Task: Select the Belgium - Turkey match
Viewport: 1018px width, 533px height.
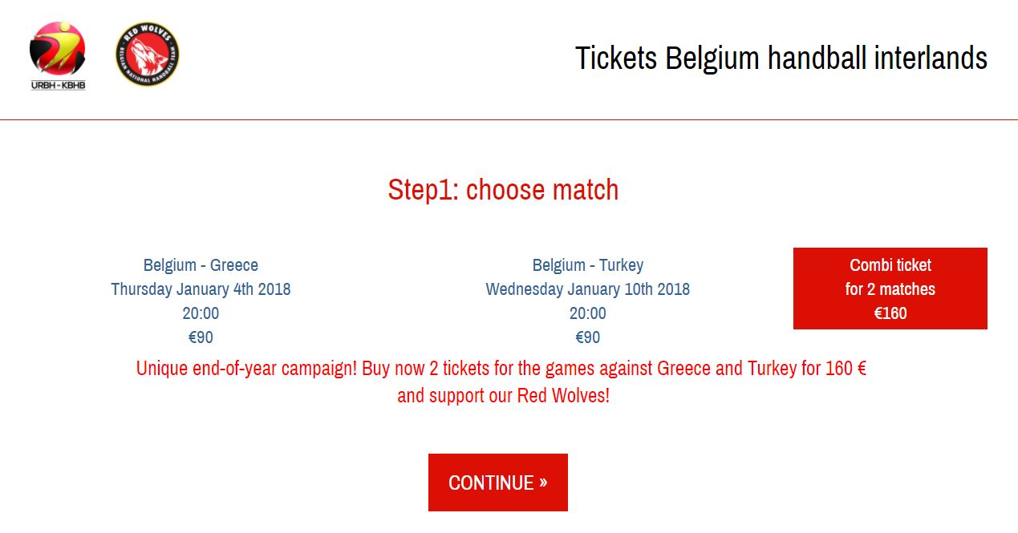Action: (x=588, y=264)
